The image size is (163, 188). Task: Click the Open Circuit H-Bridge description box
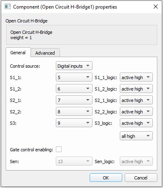81,35
